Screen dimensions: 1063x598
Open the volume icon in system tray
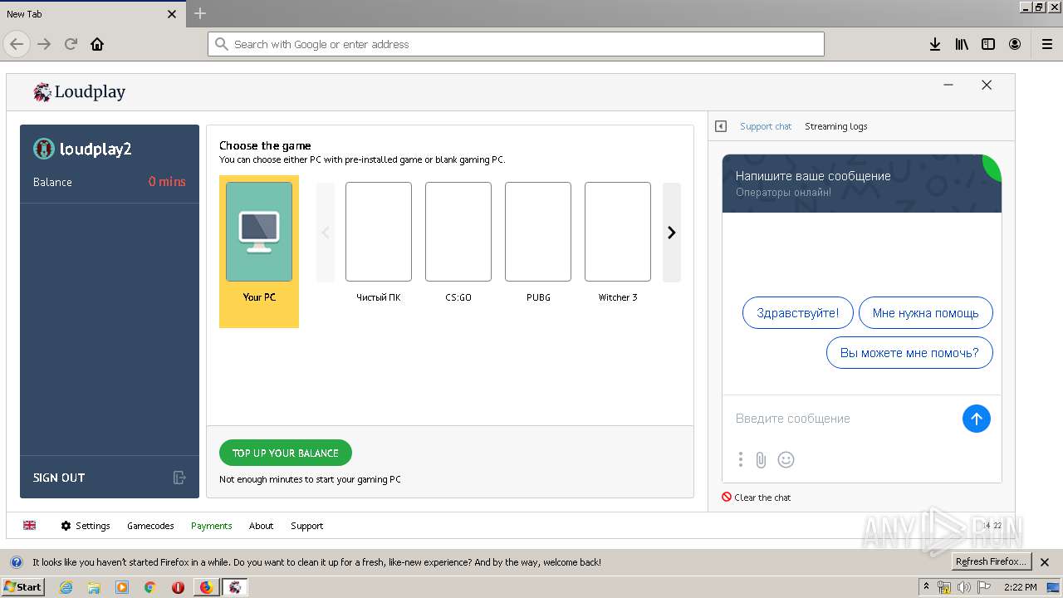[963, 587]
